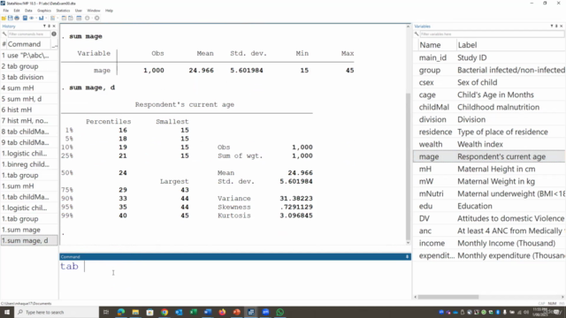Click the Filter commands here field
566x318 pixels.
pos(28,34)
